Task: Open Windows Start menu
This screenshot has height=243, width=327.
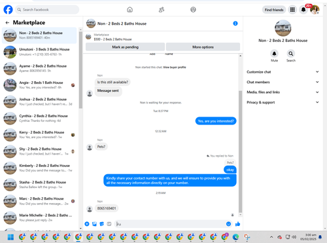Action: click(x=10, y=237)
